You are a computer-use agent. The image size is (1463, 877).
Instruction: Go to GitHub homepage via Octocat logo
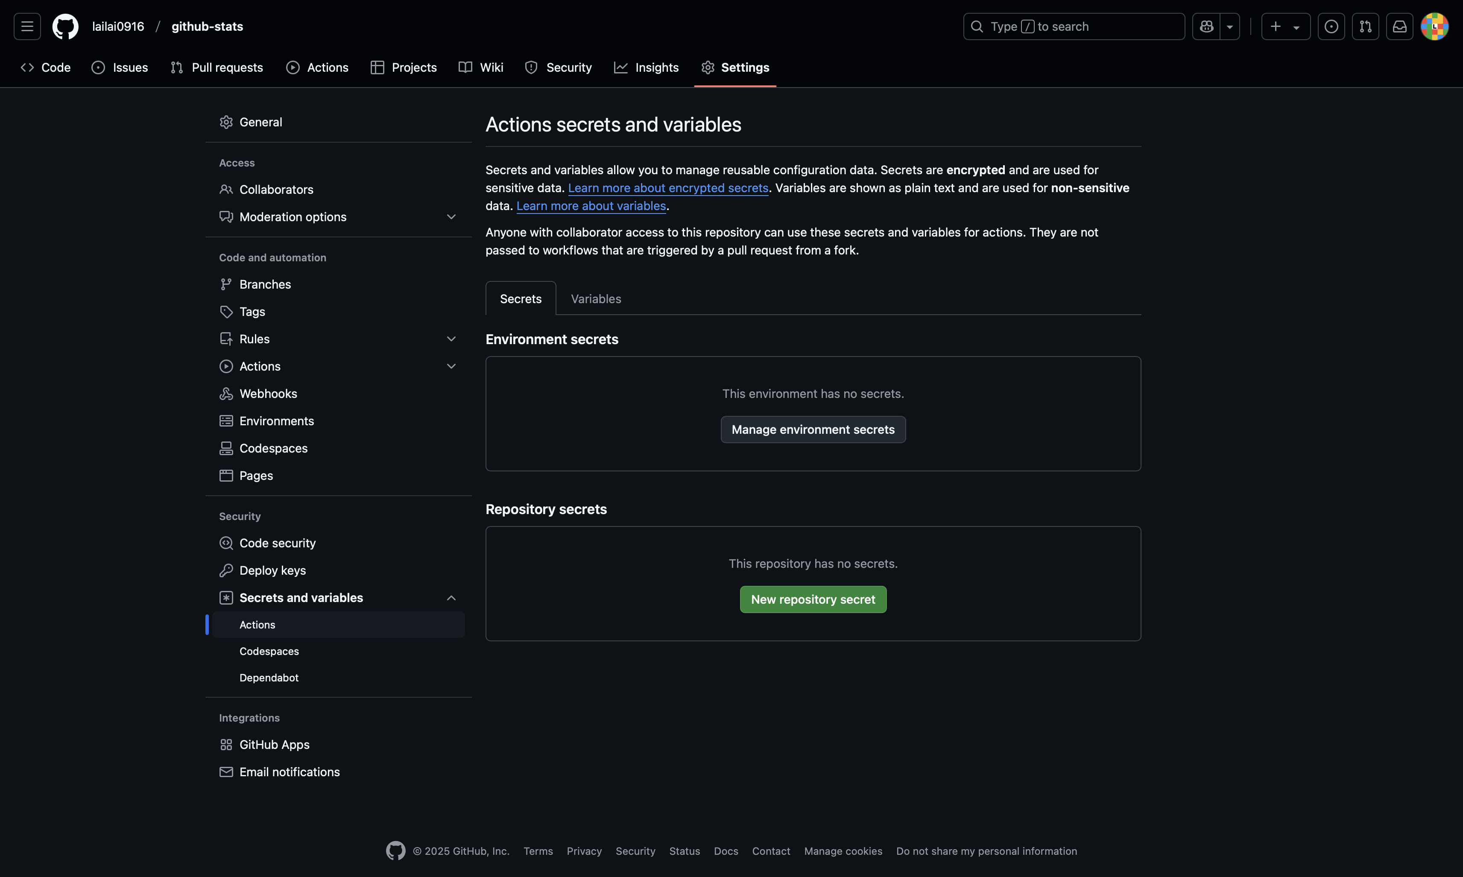pos(66,26)
